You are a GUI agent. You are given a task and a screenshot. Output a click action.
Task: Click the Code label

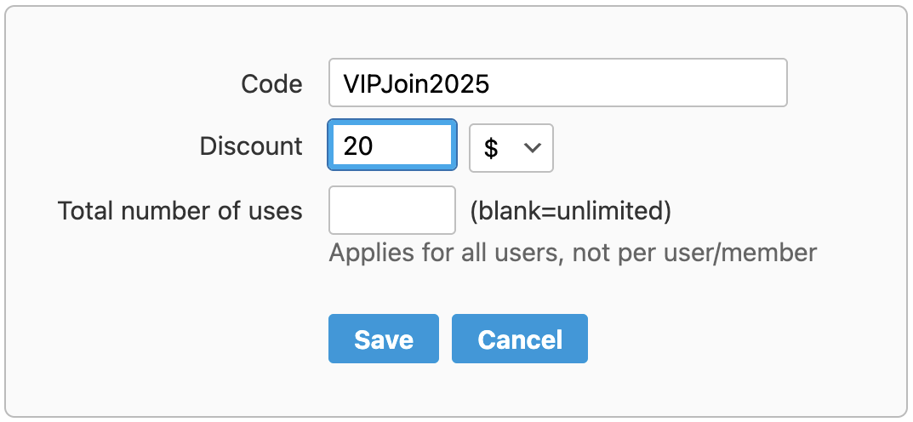coord(271,83)
